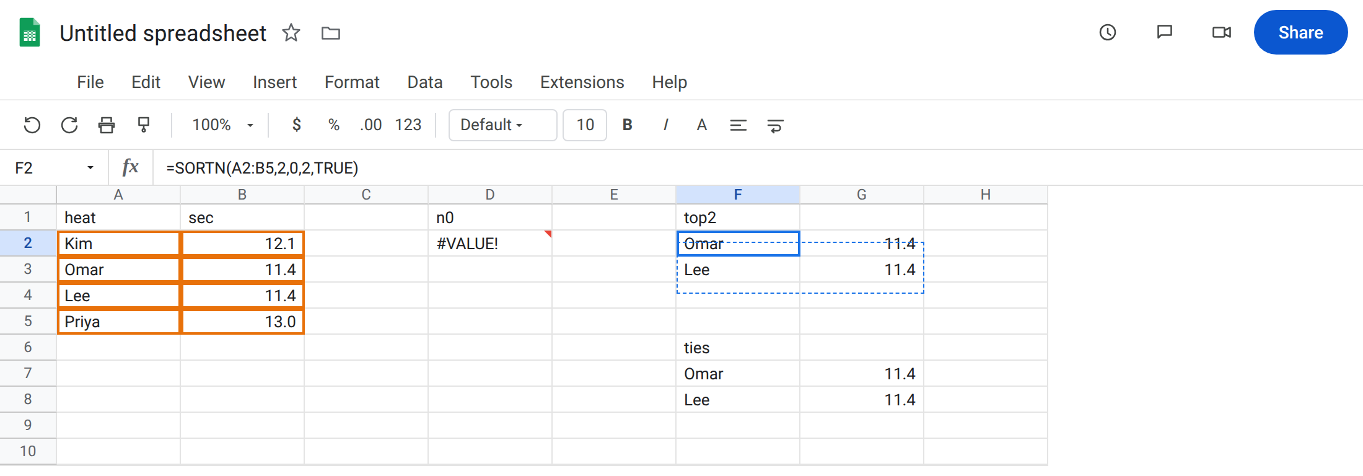The width and height of the screenshot is (1363, 476).
Task: Click the spreadsheet title Untitled spreadsheet
Action: [163, 33]
